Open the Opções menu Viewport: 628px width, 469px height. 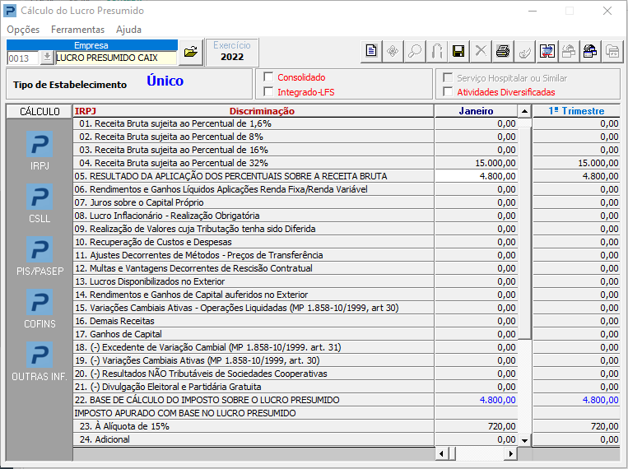[x=23, y=30]
